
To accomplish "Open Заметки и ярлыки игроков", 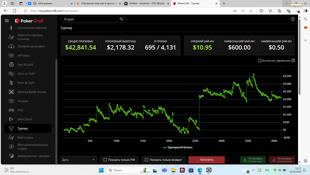I will point(30,37).
